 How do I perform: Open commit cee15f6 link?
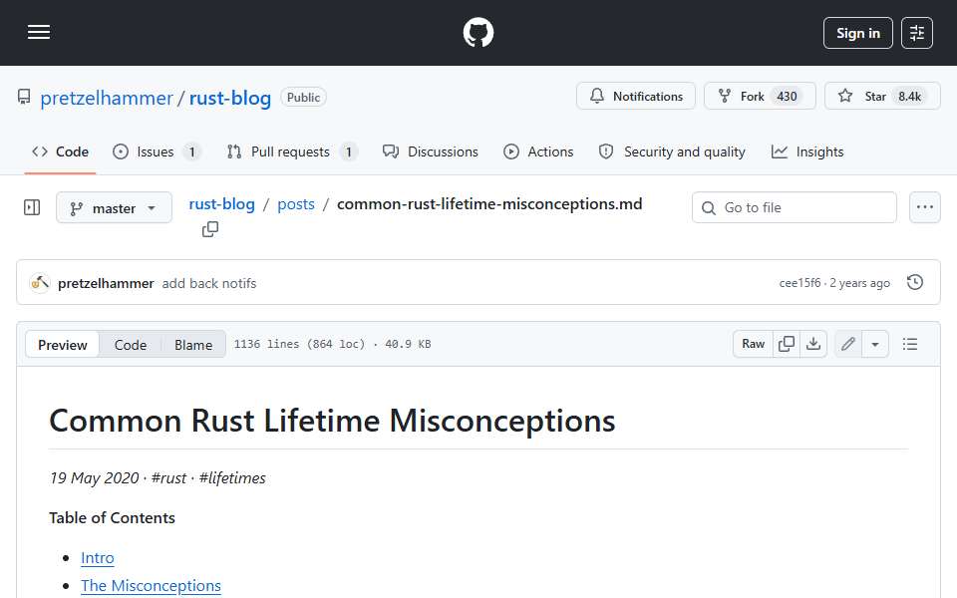(799, 282)
